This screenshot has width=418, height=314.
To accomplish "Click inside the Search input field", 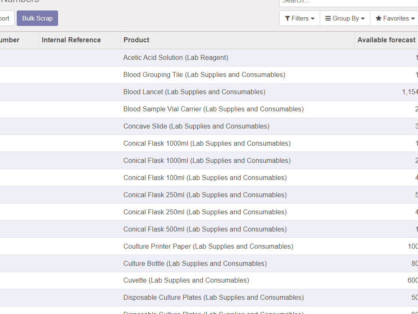I will pos(347,2).
